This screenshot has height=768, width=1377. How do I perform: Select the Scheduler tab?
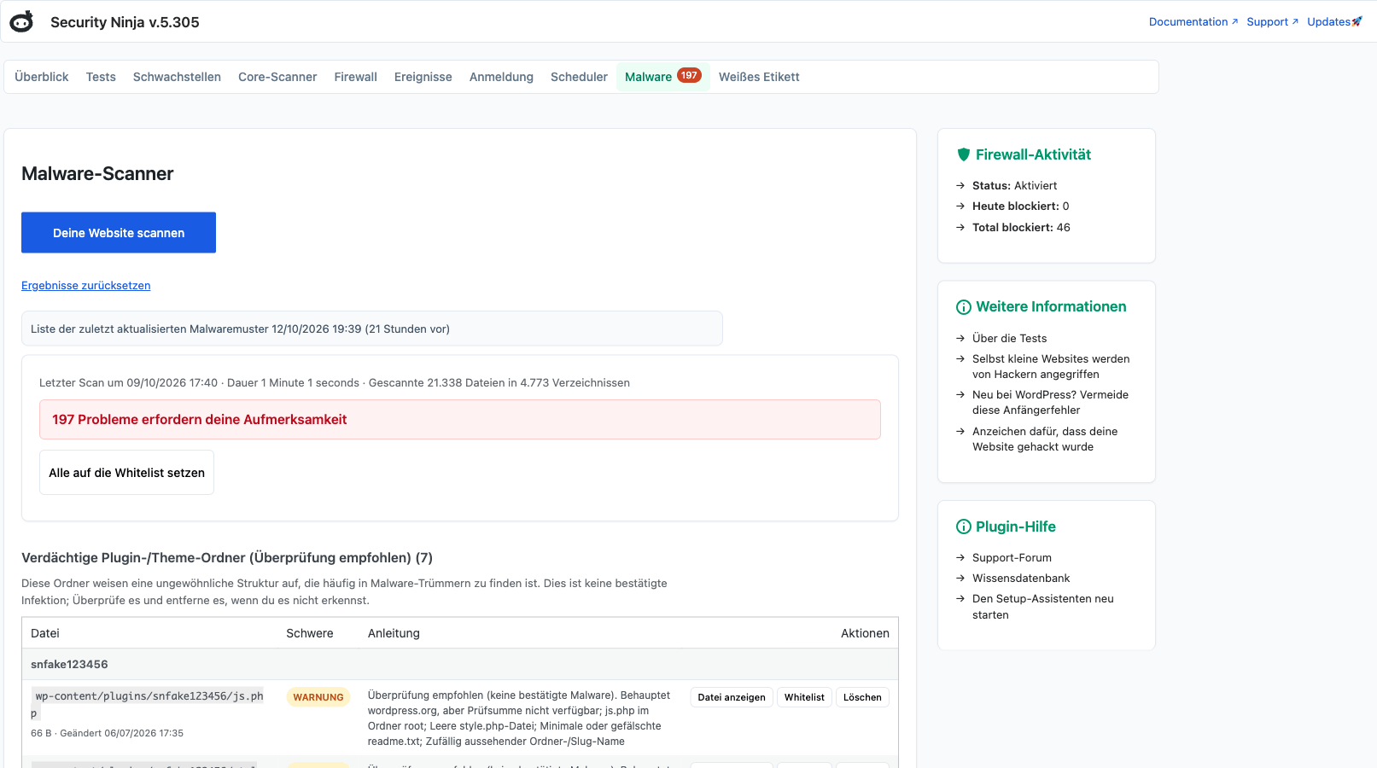coord(579,77)
